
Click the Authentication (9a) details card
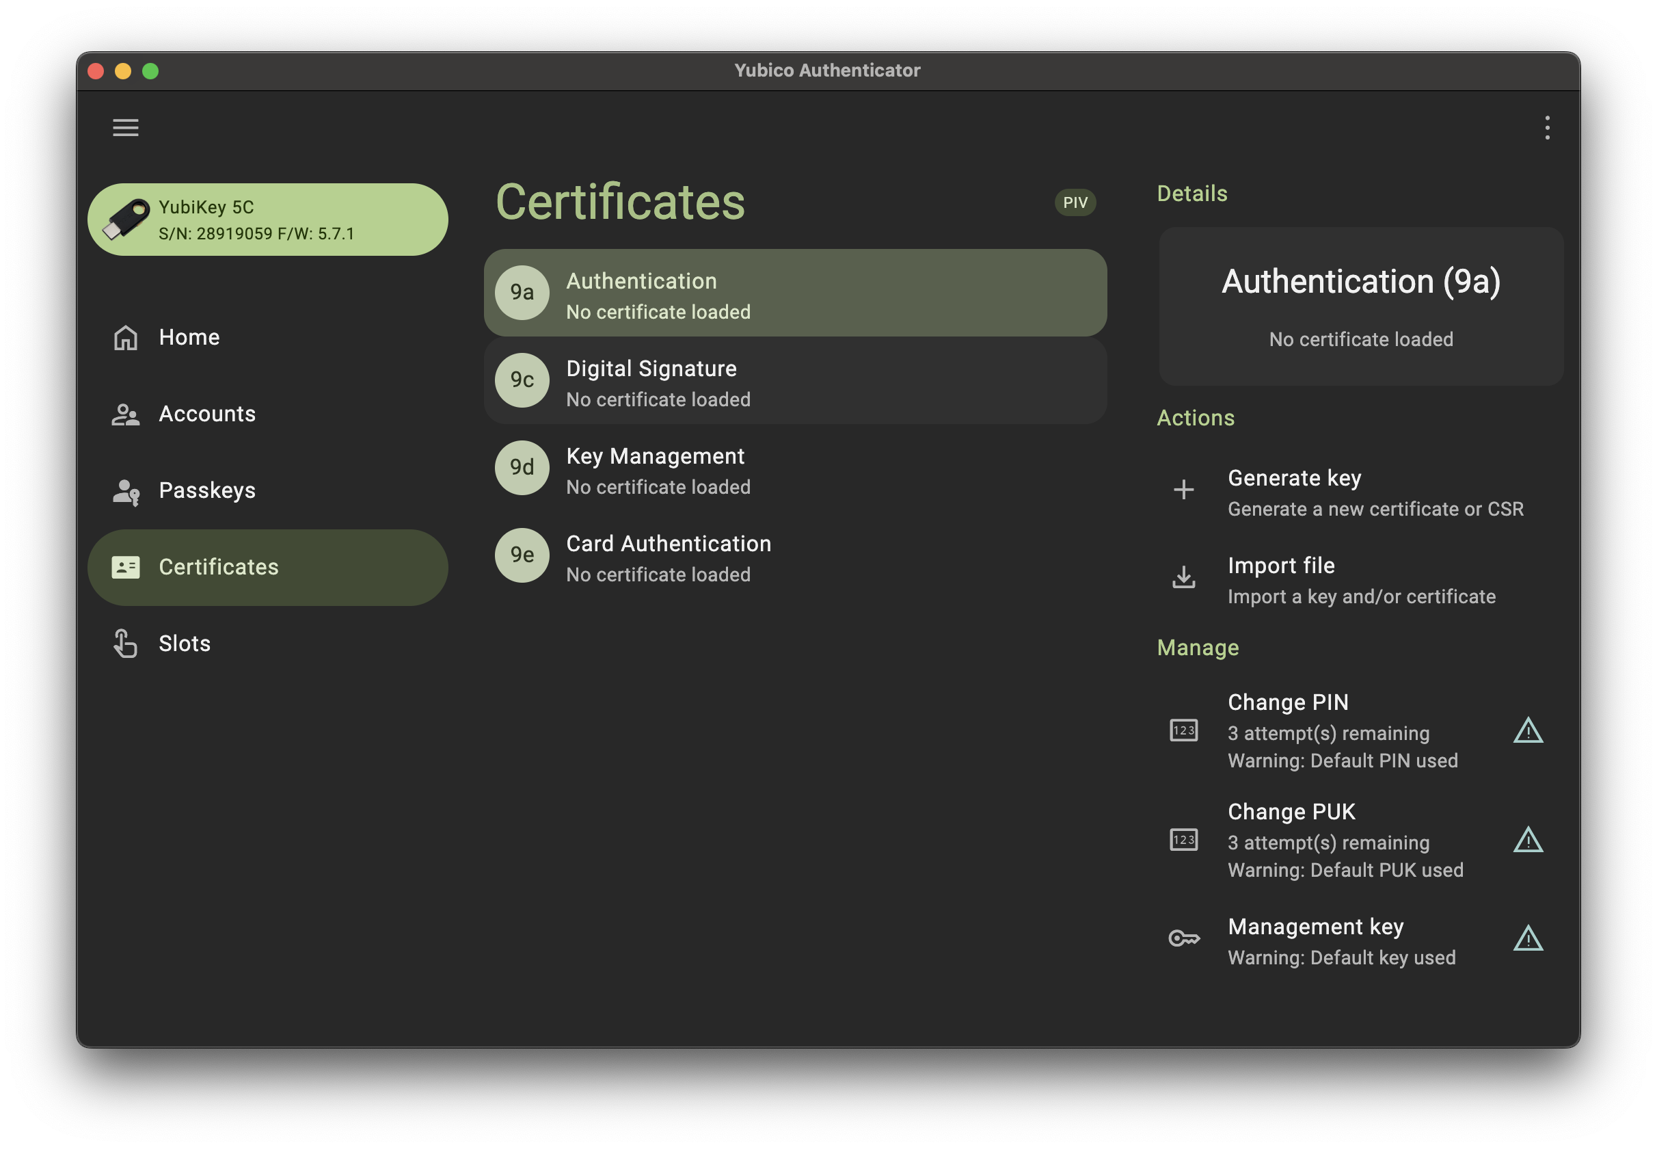point(1360,306)
